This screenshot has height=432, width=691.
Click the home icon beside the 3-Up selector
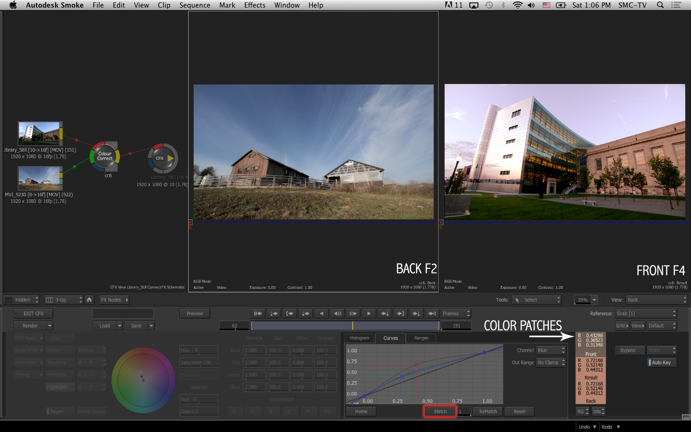click(x=89, y=300)
